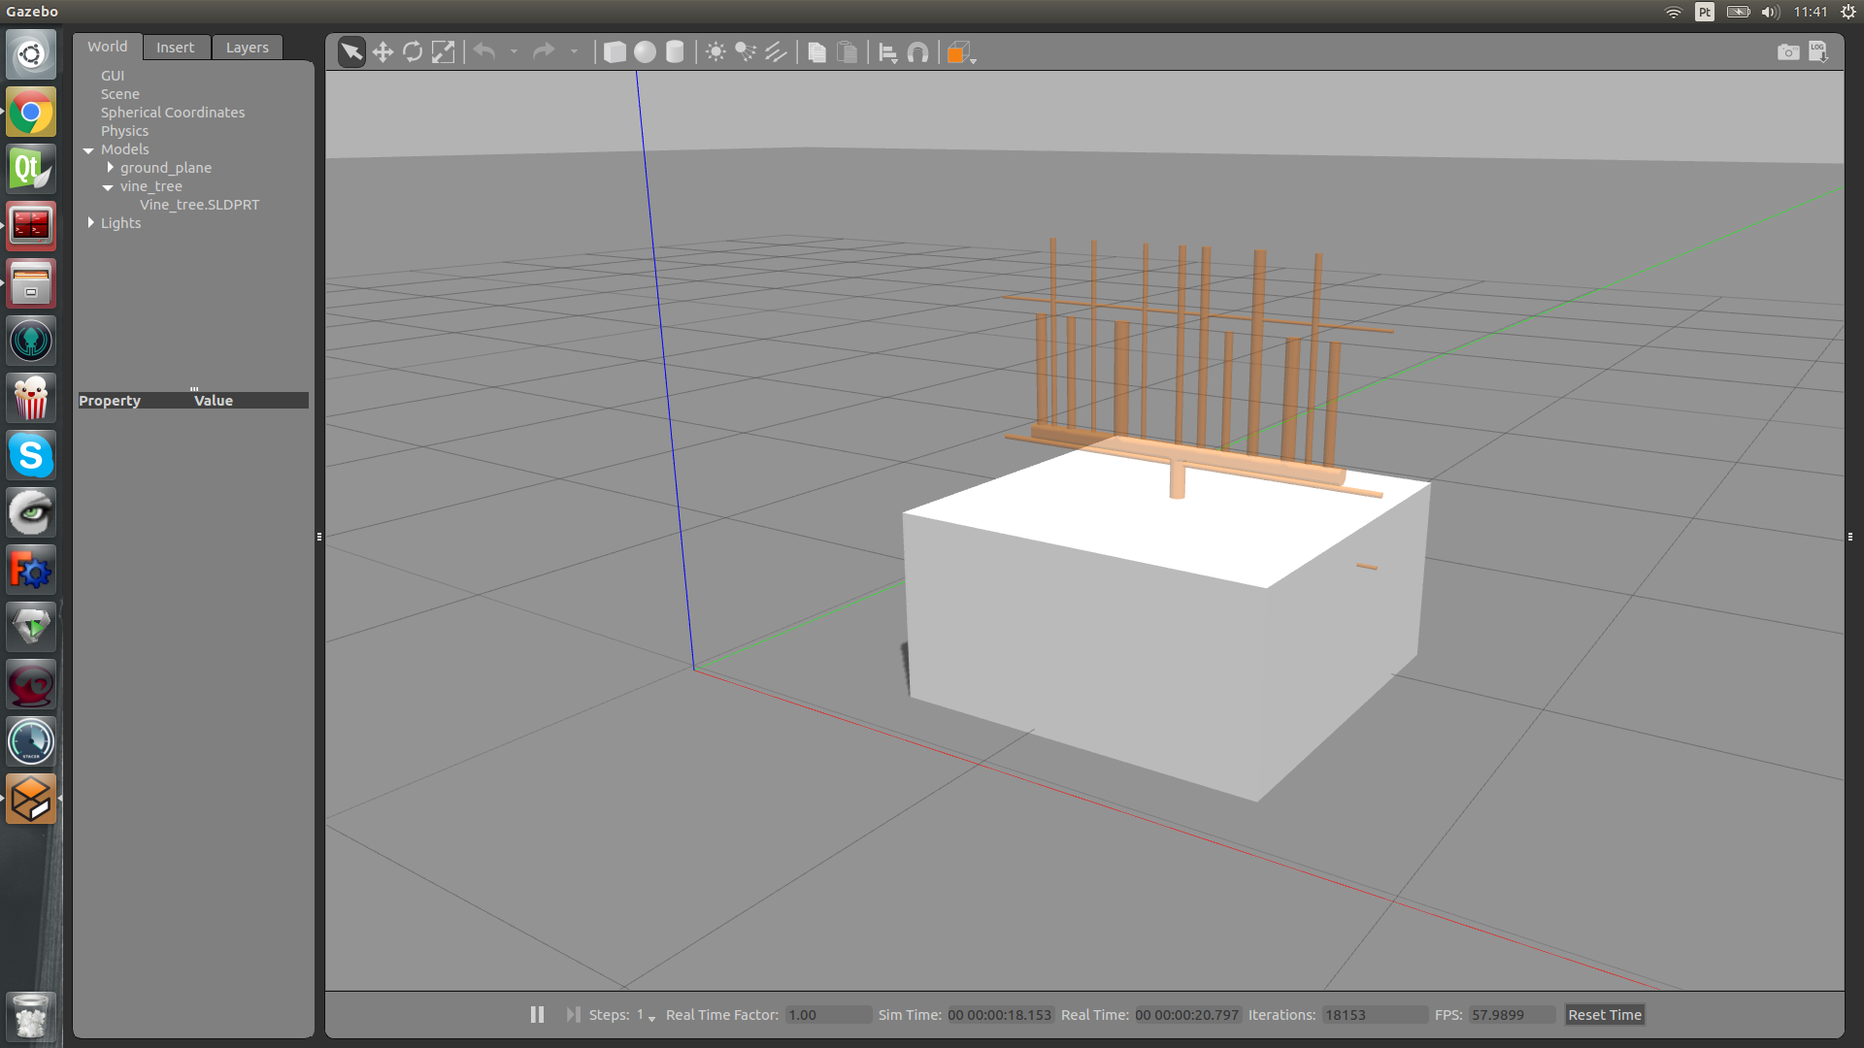
Task: Insert a cylinder shape
Action: (675, 52)
